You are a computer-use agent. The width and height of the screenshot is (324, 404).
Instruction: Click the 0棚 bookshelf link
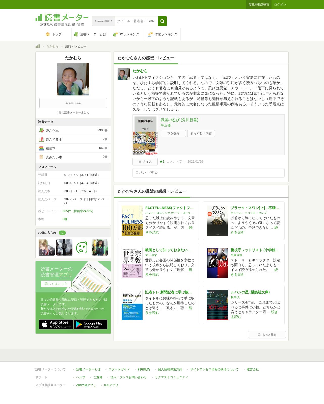click(65, 219)
